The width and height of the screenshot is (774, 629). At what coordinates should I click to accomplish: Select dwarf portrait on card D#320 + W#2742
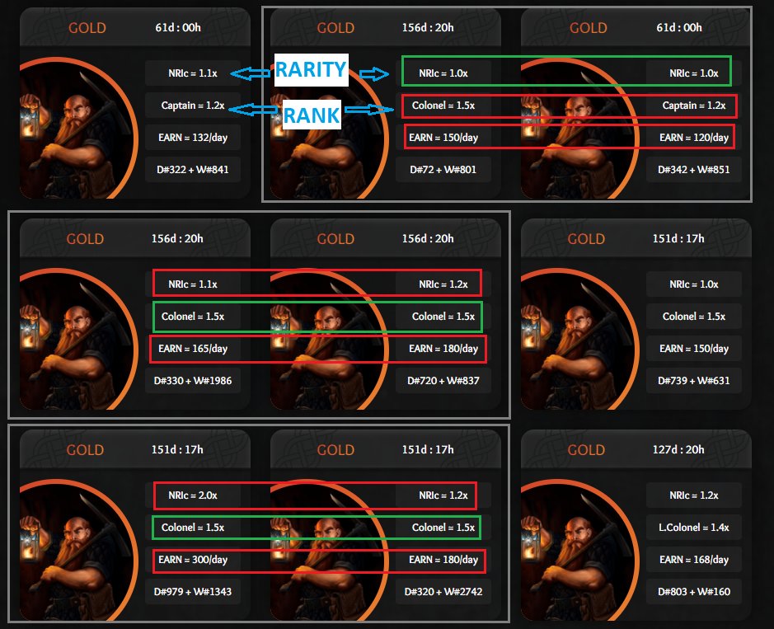point(328,550)
